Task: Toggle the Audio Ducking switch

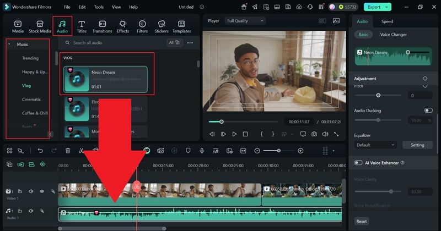Action: [428, 111]
